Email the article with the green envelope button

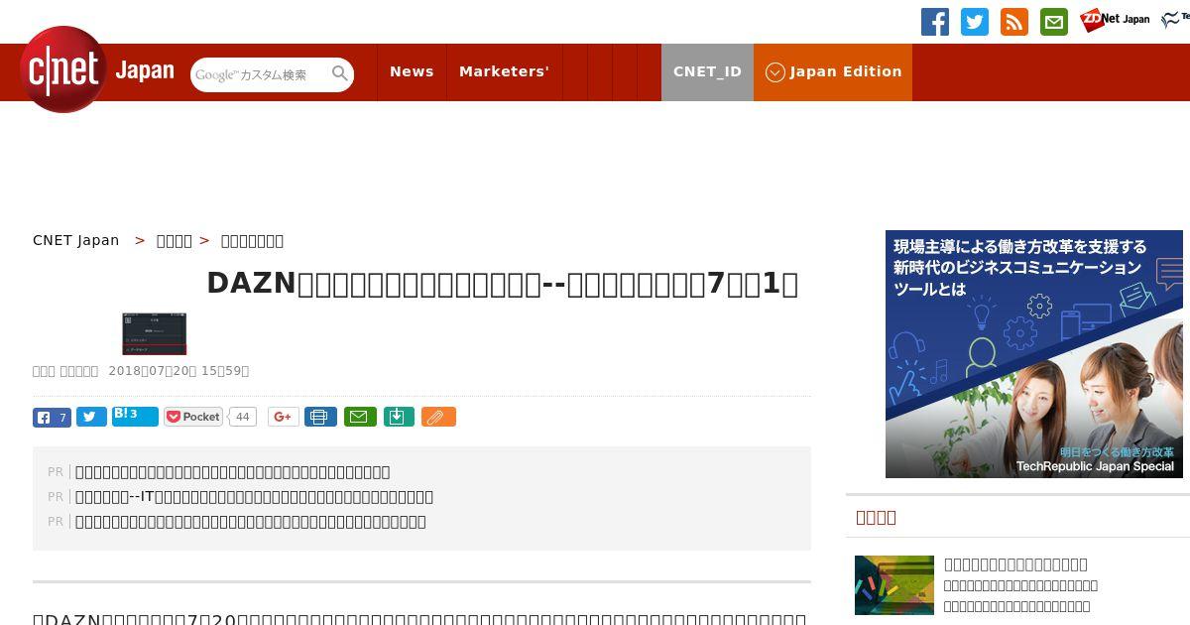[360, 417]
